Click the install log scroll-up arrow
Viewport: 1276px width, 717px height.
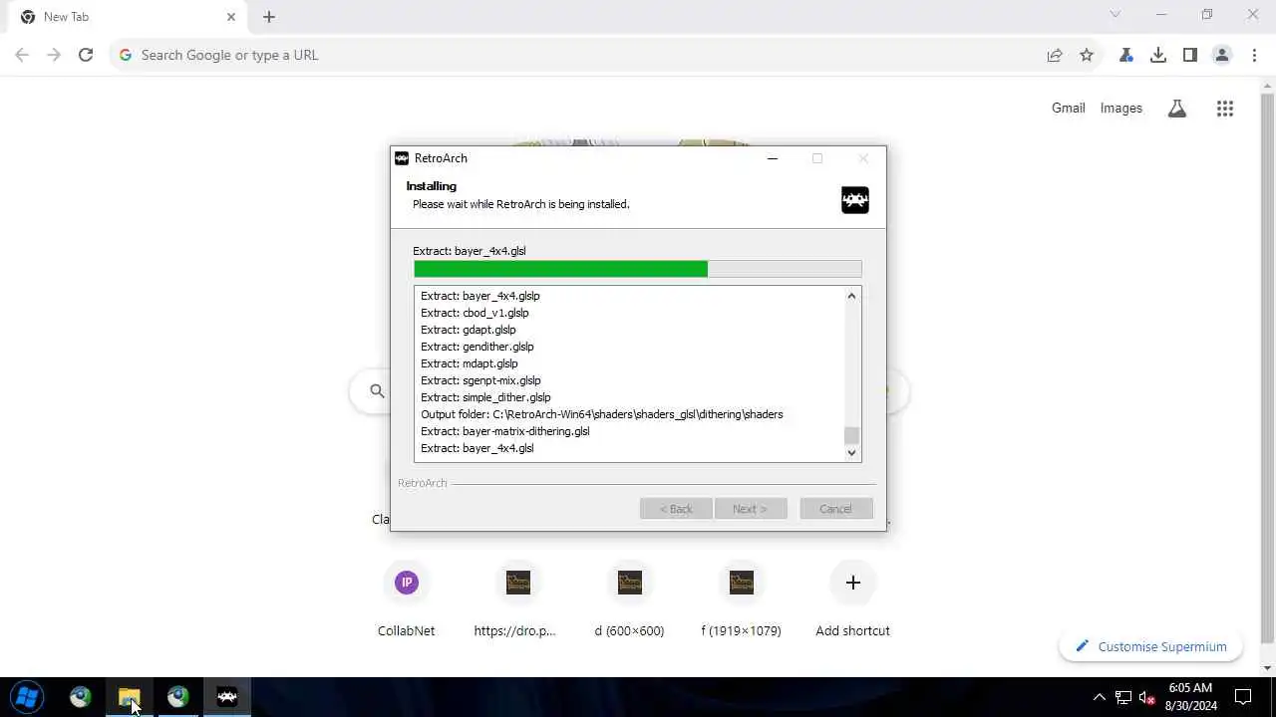851,296
